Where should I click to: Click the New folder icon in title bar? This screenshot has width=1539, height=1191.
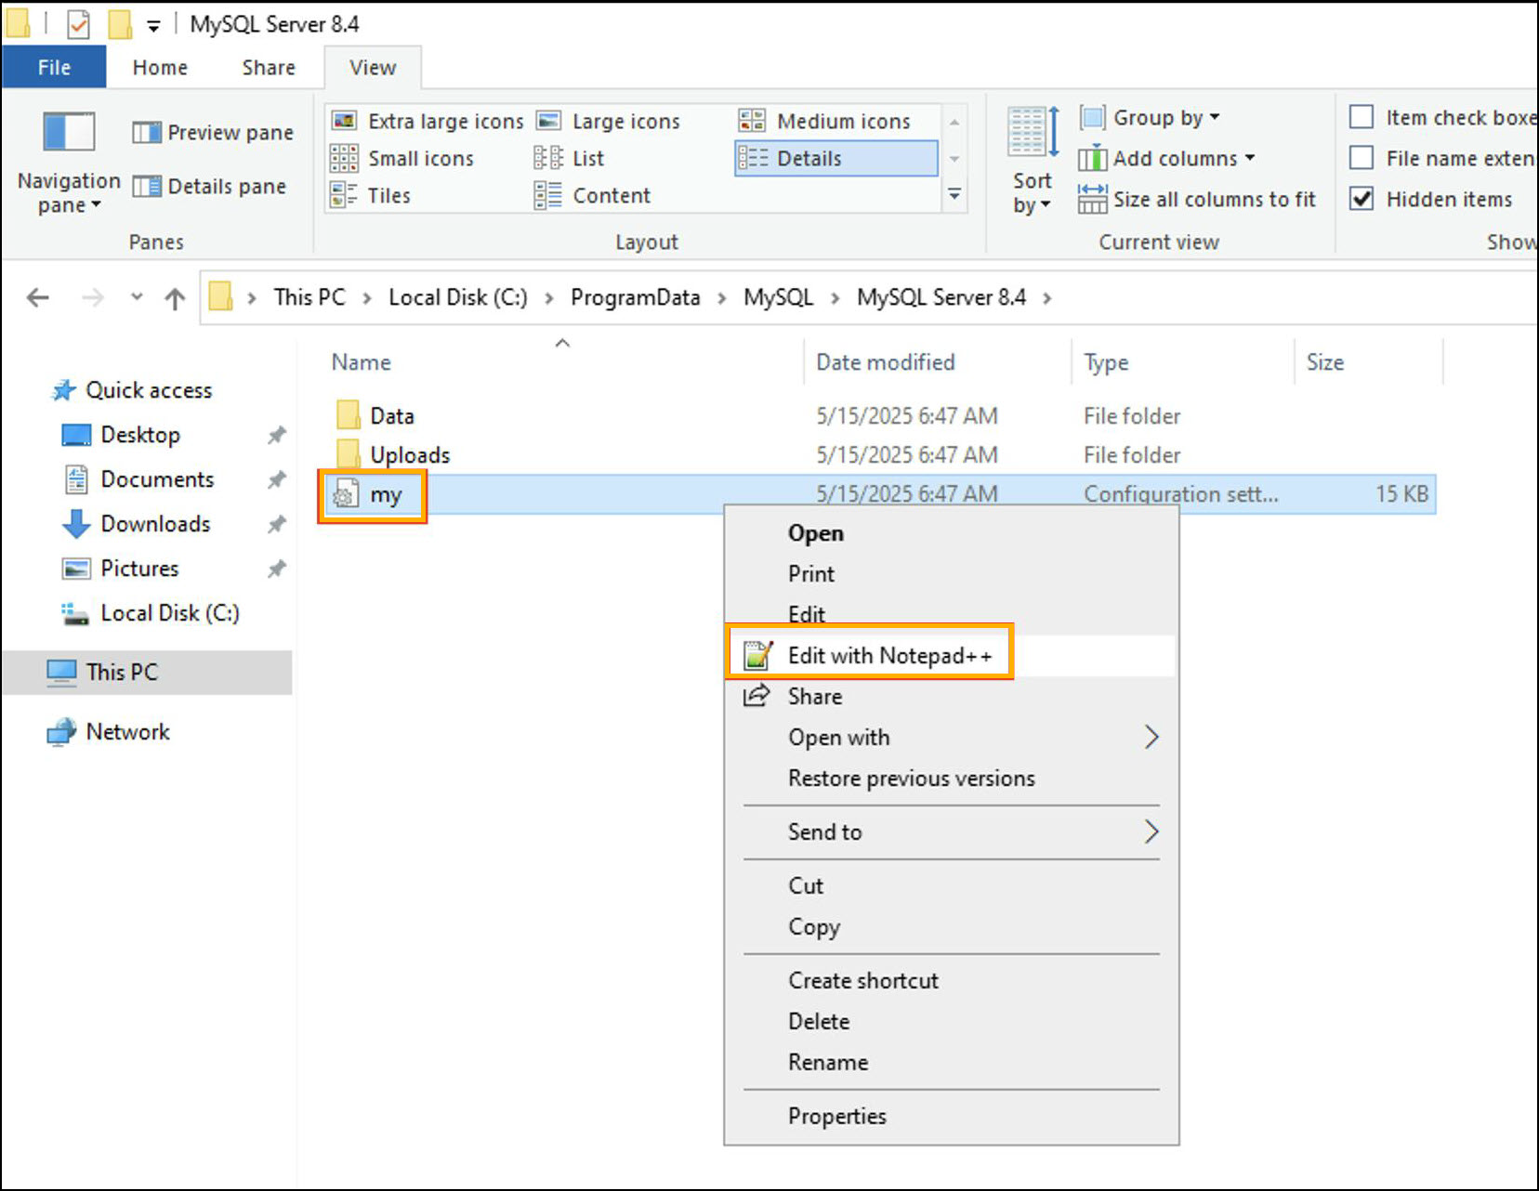(119, 24)
